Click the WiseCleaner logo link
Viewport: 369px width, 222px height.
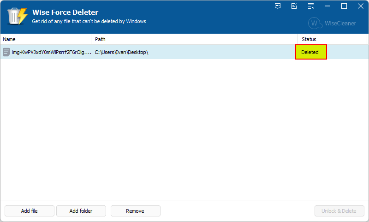click(332, 23)
